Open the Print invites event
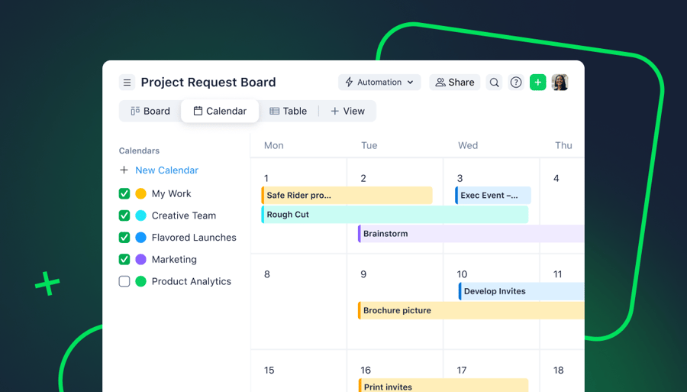 (x=443, y=386)
